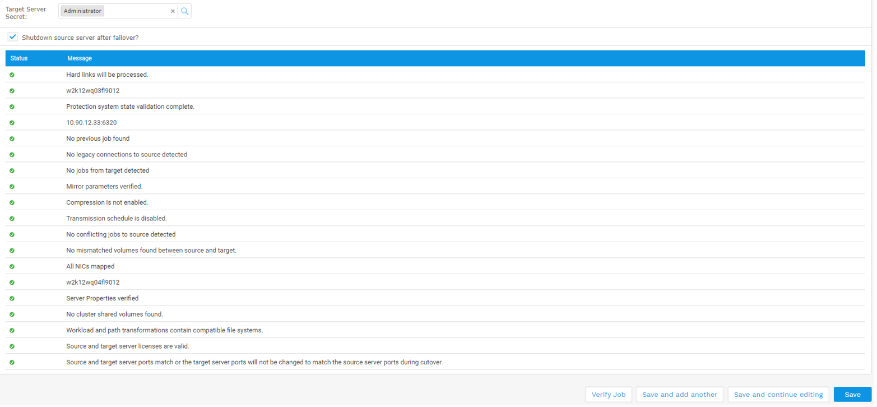Image resolution: width=877 pixels, height=407 pixels.
Task: Click status icon for licenses are valid row
Action: (x=12, y=346)
